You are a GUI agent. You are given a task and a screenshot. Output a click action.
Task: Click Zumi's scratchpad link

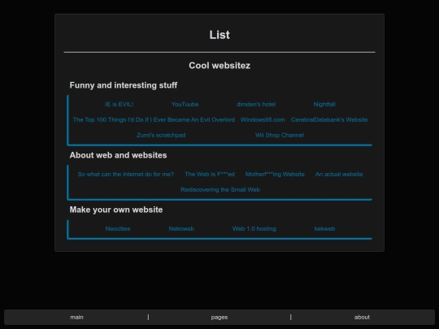(x=161, y=135)
